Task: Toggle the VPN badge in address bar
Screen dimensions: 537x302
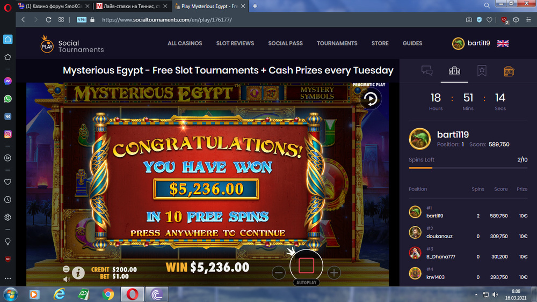Action: tap(82, 19)
